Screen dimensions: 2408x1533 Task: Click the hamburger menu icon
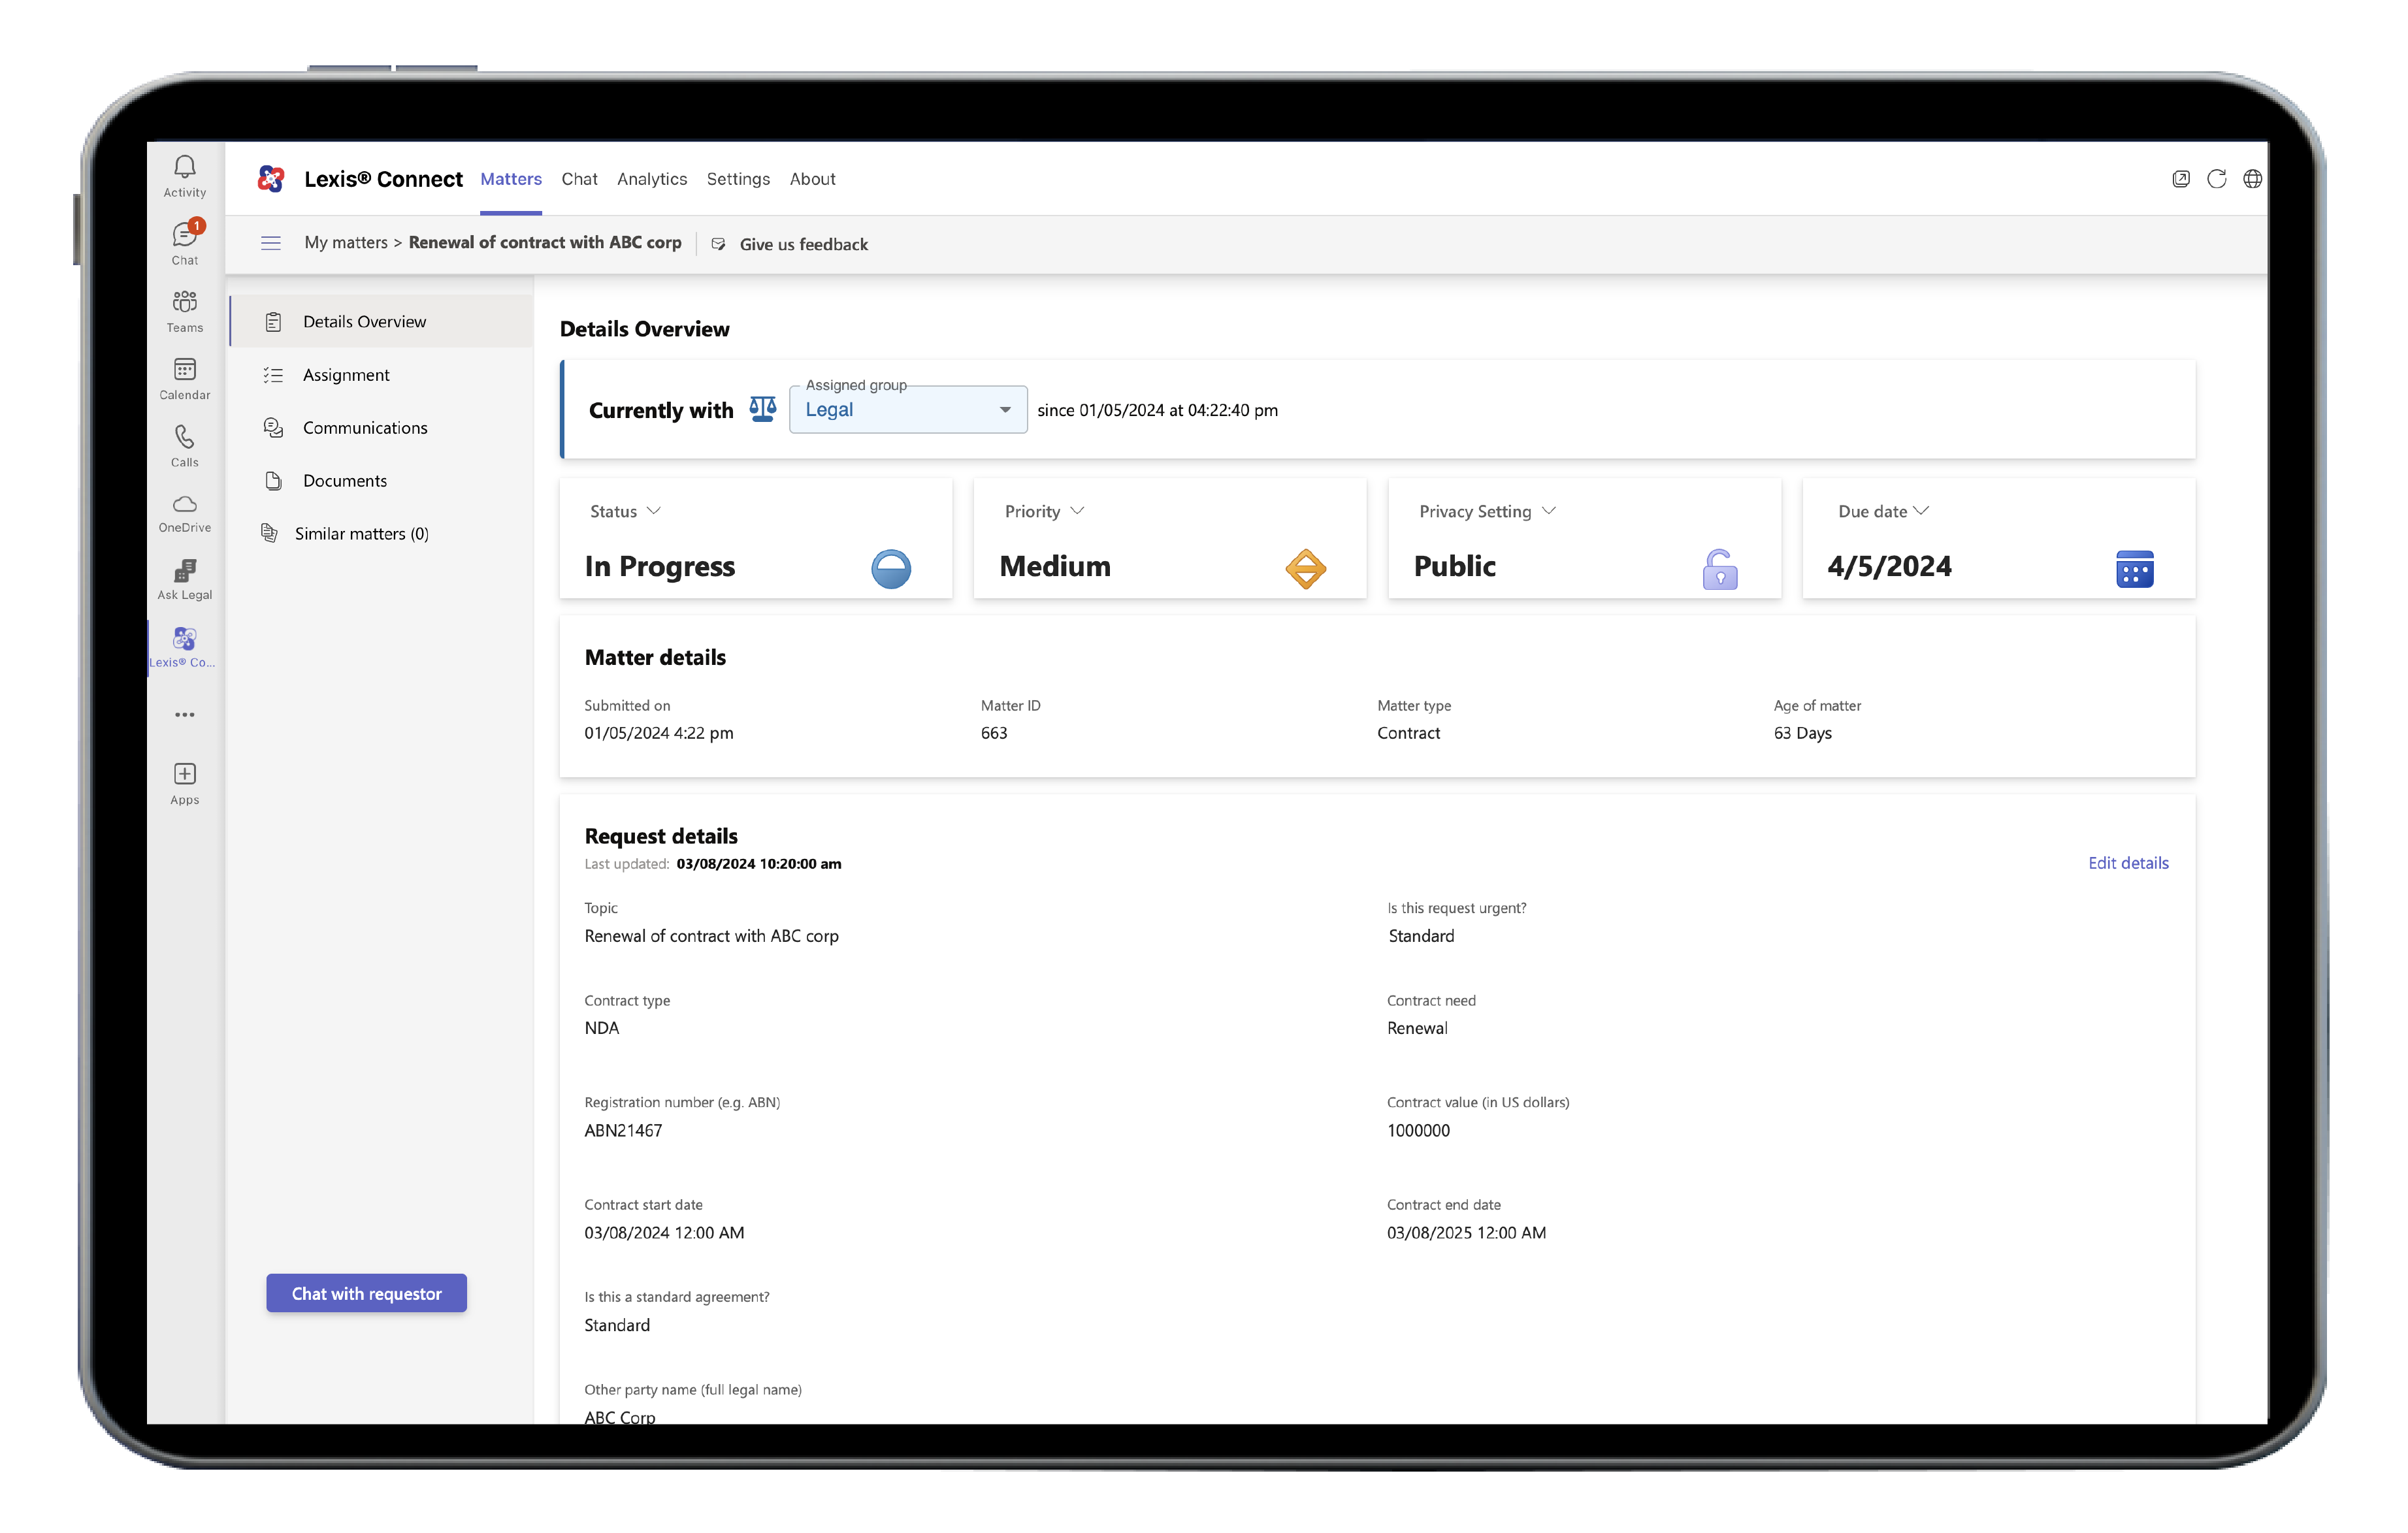(x=271, y=243)
